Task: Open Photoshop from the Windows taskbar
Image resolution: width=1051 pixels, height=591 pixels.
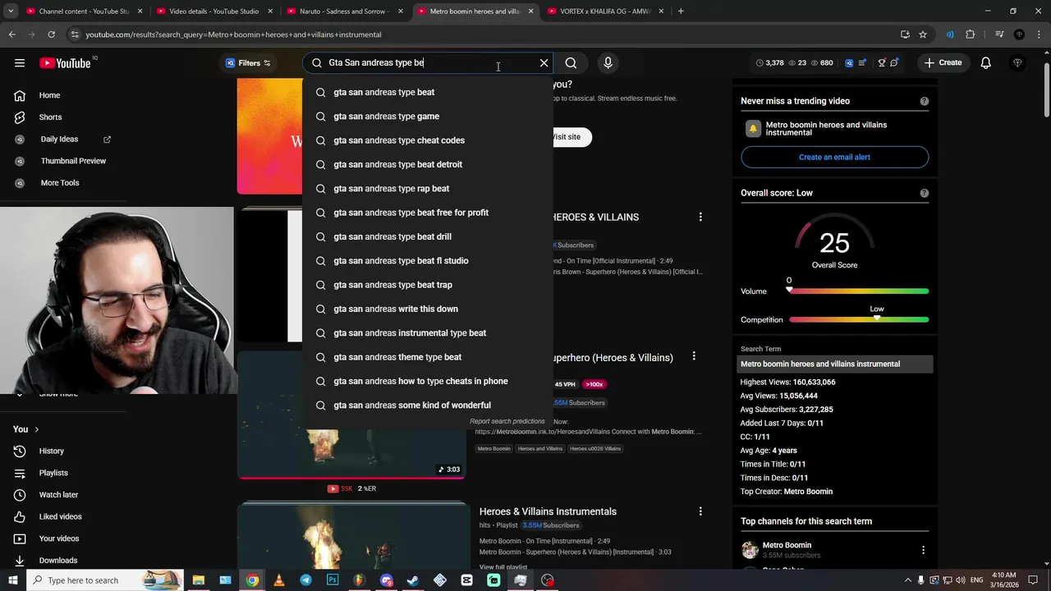Action: [x=333, y=580]
